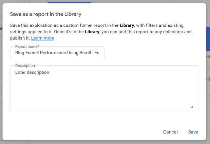210x144 pixels.
Task: Click the Save button
Action: coord(193,132)
